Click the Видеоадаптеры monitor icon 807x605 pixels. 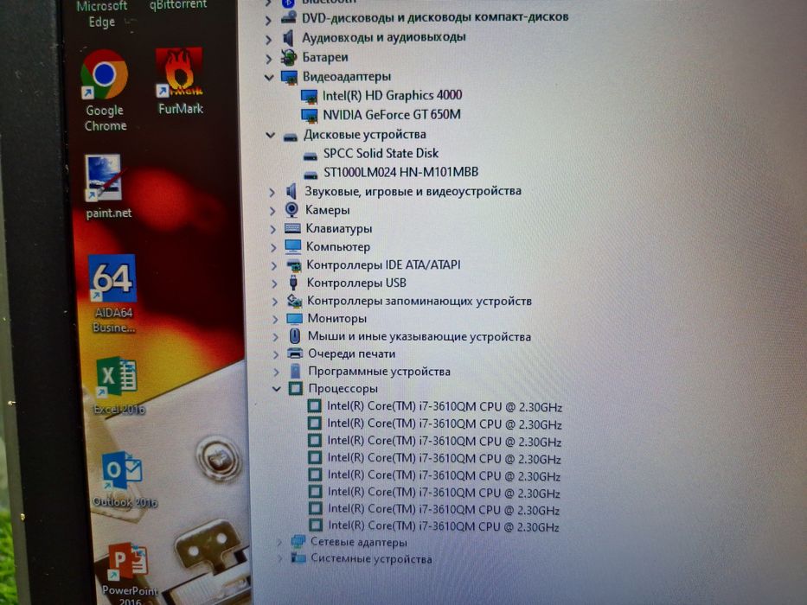coord(290,77)
